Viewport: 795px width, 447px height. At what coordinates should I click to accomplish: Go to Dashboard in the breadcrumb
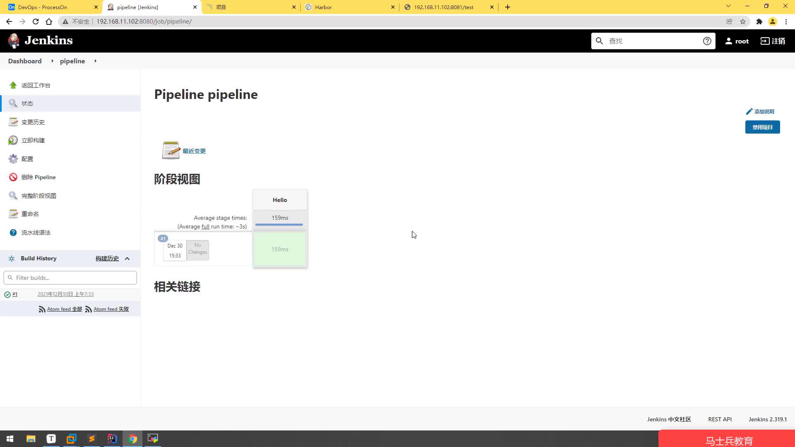click(25, 61)
